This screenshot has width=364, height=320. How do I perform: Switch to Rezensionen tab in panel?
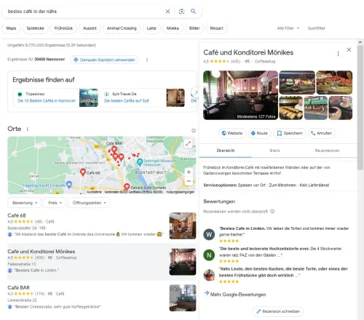click(327, 151)
